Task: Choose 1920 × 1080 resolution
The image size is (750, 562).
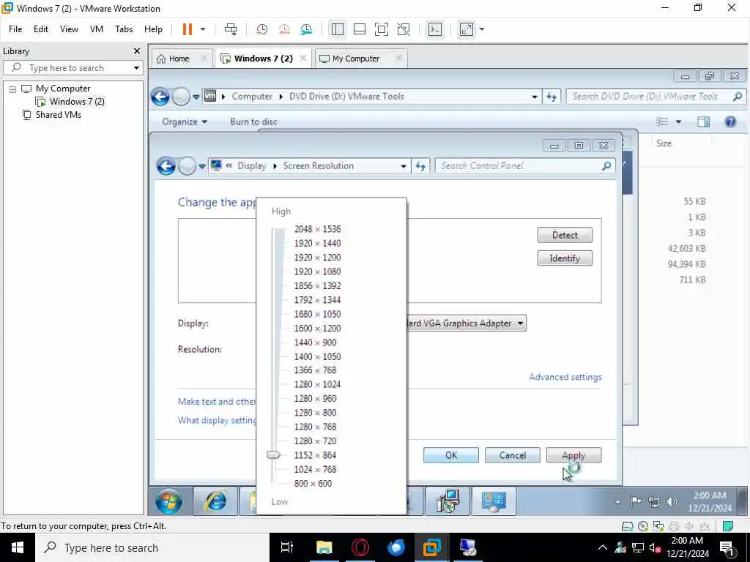Action: [318, 272]
